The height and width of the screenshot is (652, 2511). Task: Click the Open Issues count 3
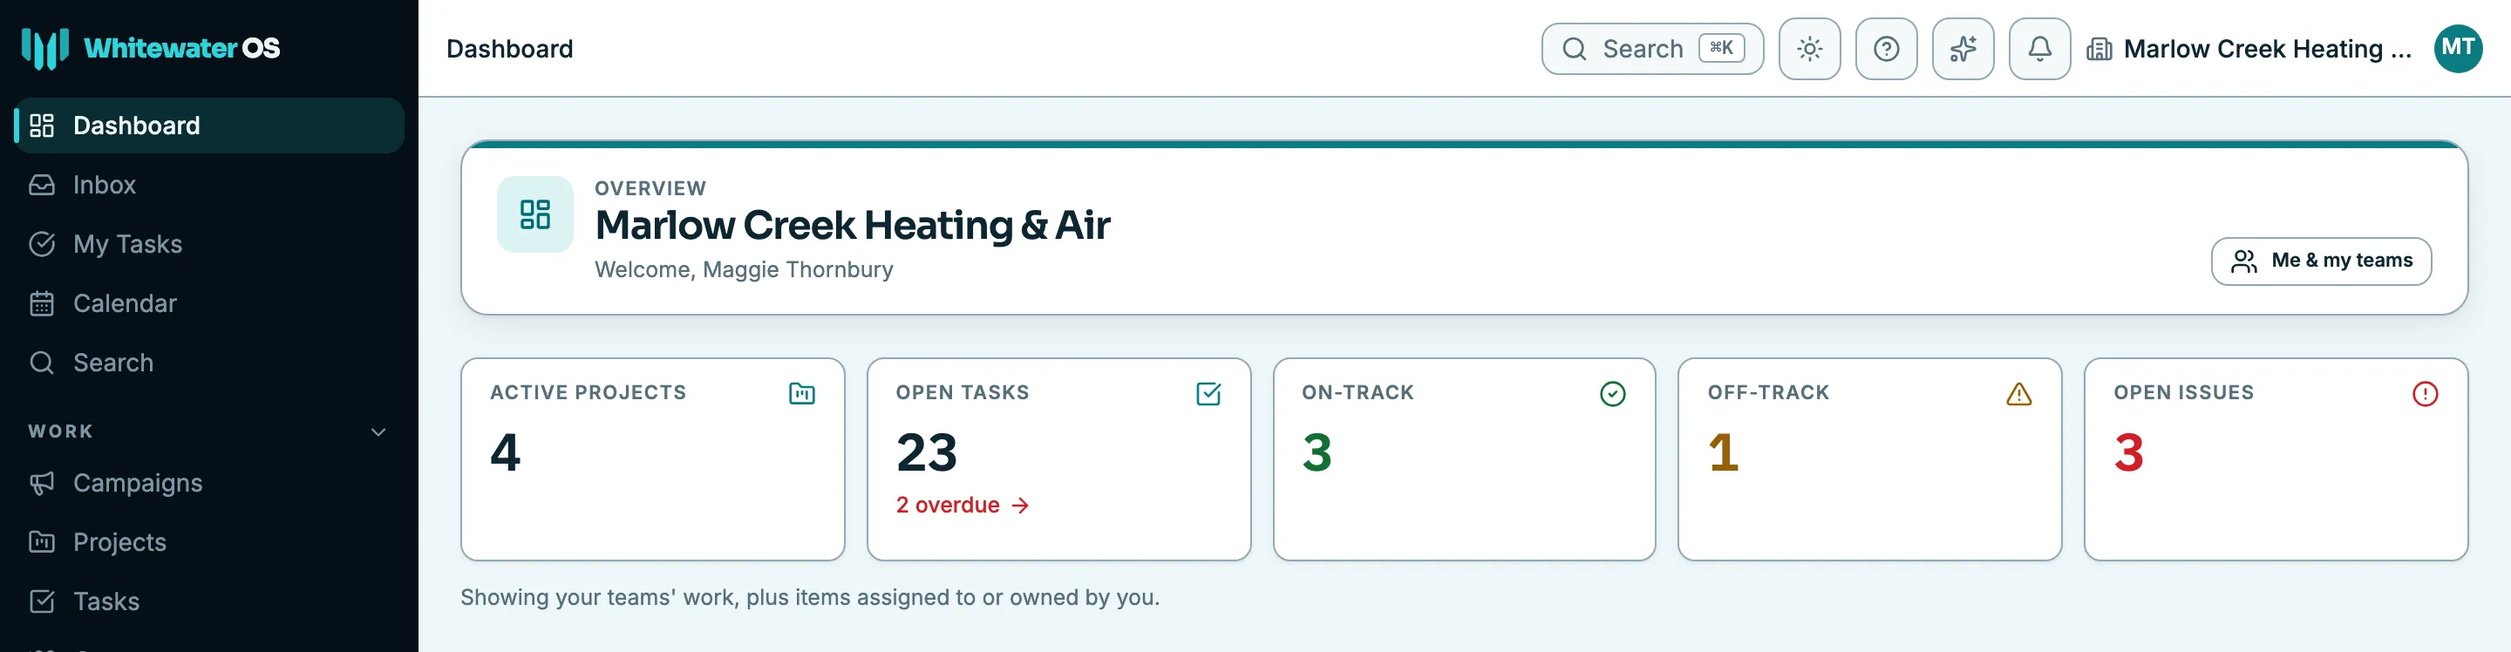[x=2129, y=453]
